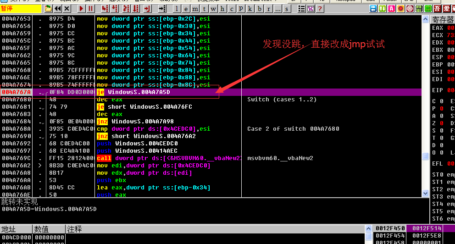Click the 数值 column header
The height and width of the screenshot is (244, 455).
(x=49, y=229)
